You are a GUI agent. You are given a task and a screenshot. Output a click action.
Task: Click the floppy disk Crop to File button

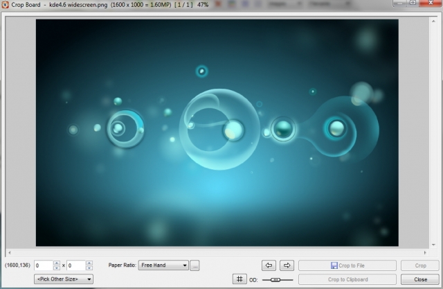pos(347,265)
